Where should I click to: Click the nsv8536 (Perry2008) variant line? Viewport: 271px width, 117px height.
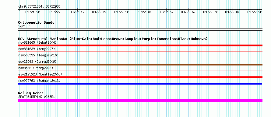point(140,71)
